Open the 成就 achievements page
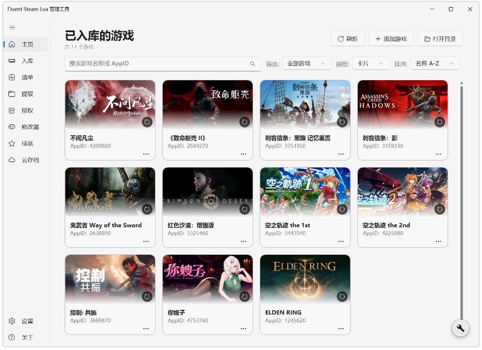The image size is (482, 350). click(x=27, y=143)
